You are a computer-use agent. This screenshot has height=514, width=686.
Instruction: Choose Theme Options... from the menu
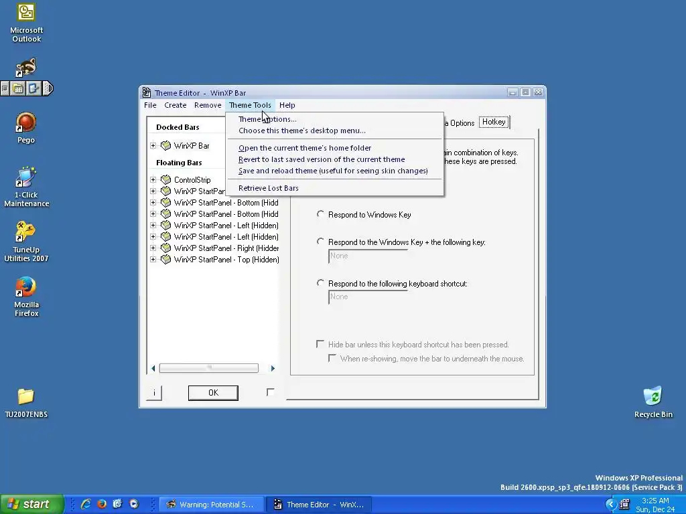point(335,119)
